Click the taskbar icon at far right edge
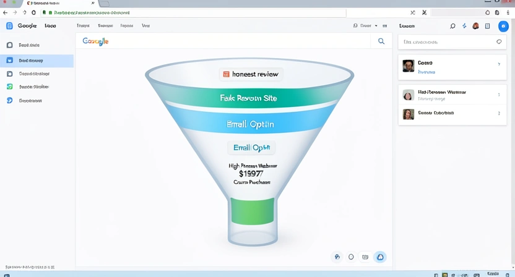The height and width of the screenshot is (277, 515). pos(508,275)
